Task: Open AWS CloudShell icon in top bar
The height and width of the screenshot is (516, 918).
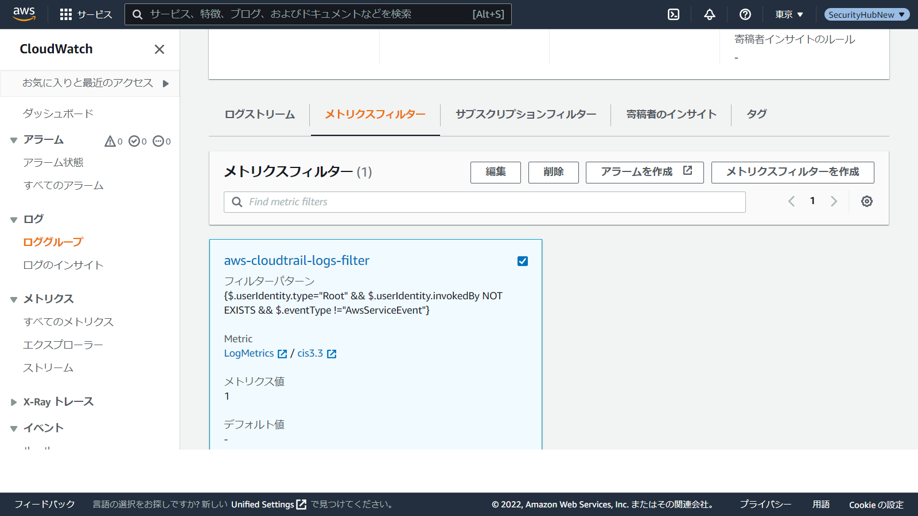Action: [x=674, y=14]
